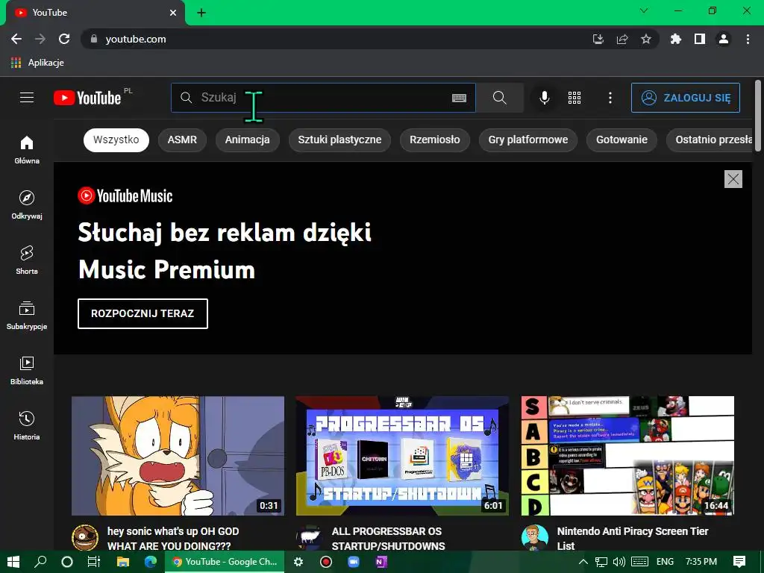Select the Wszystko filter chip
Screen dimensions: 764x573
(116, 140)
